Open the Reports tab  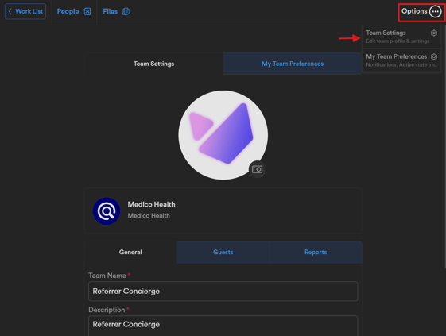tap(316, 252)
